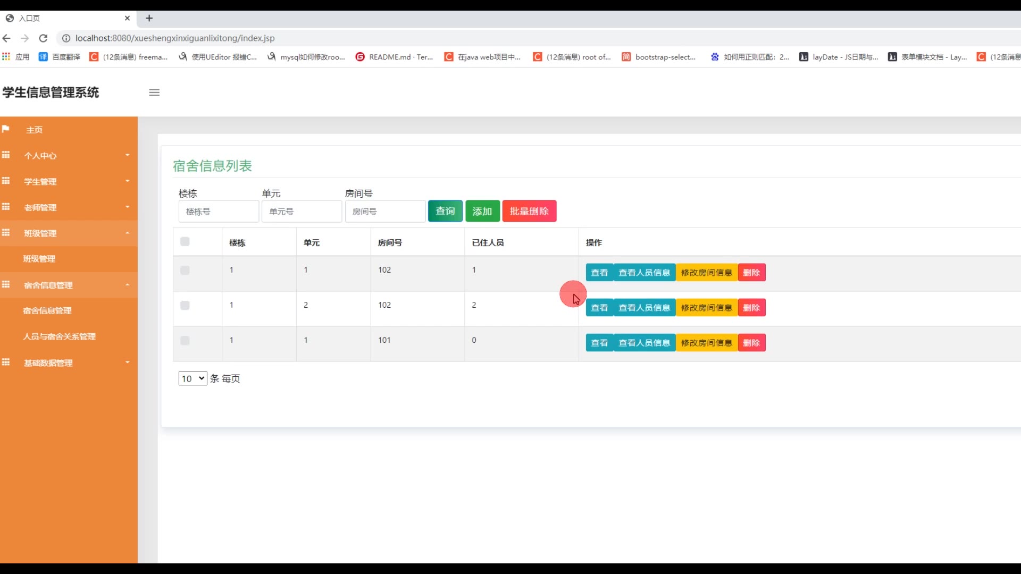Viewport: 1021px width, 574px height.
Task: Click 查看人员信息 for unit 2 room 102
Action: [644, 308]
